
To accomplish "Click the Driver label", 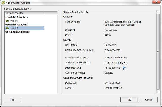I will 69,35.
